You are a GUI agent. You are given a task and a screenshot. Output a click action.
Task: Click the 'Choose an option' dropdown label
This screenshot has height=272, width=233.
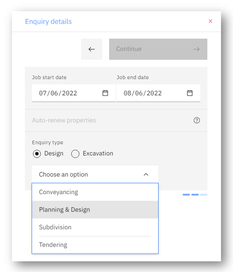pyautogui.click(x=63, y=174)
